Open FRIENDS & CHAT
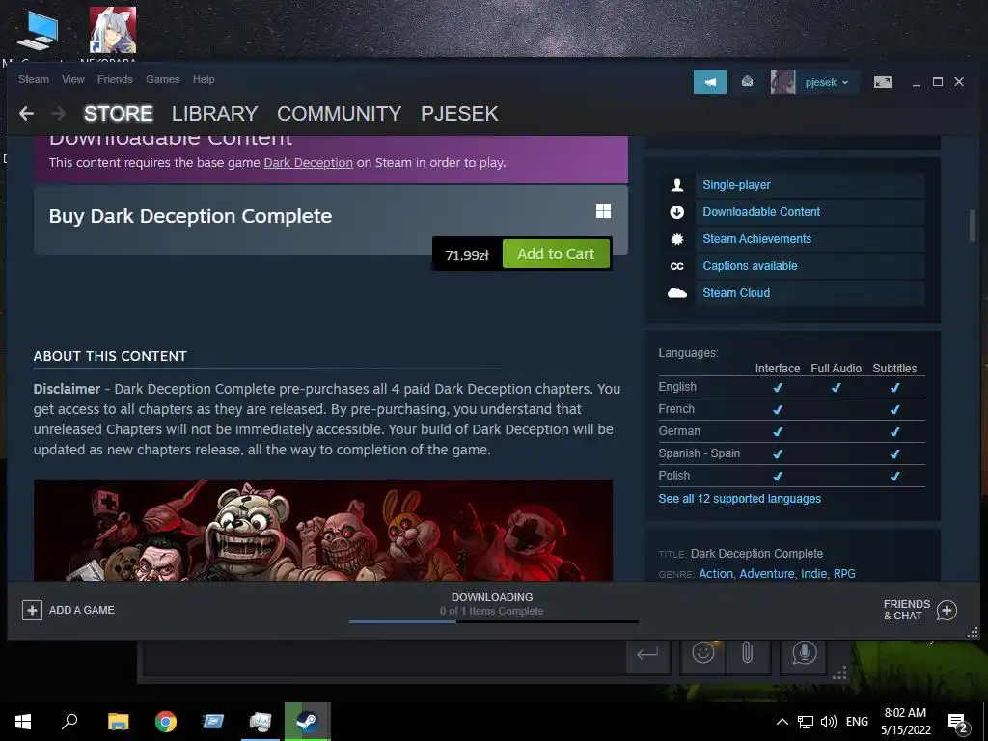Image resolution: width=988 pixels, height=741 pixels. click(907, 610)
